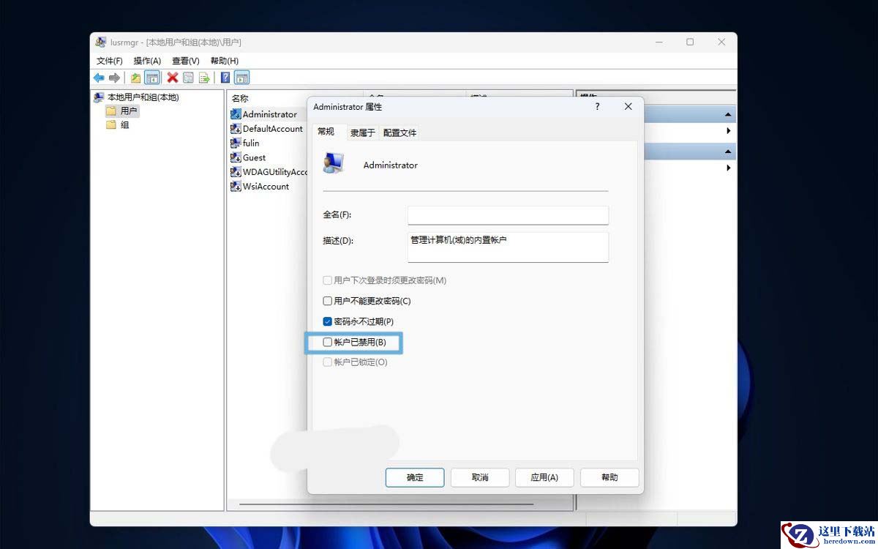Screen dimensions: 878x549
Task: Select the Administrator row text
Action: (270, 114)
